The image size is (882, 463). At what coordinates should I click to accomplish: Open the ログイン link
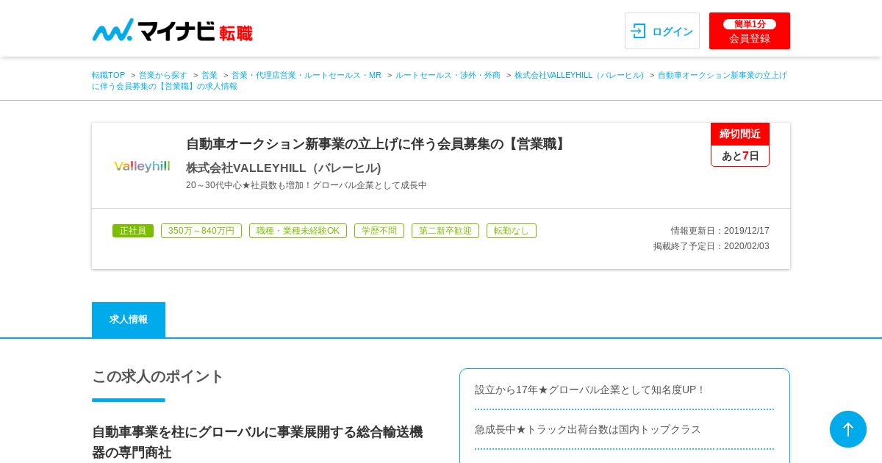point(662,31)
